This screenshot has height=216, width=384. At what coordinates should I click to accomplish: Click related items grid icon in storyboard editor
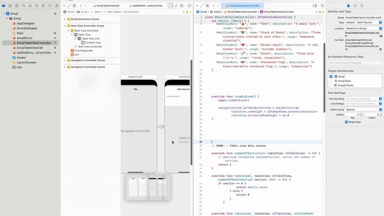coord(74,5)
